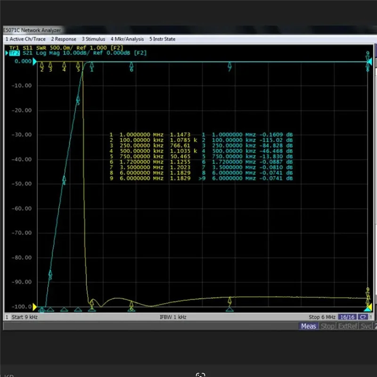The height and width of the screenshot is (377, 377).
Task: Open the Response menu
Action: (64, 39)
